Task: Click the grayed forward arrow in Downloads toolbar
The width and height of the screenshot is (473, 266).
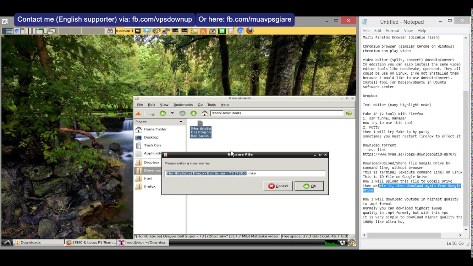Action: [182, 113]
